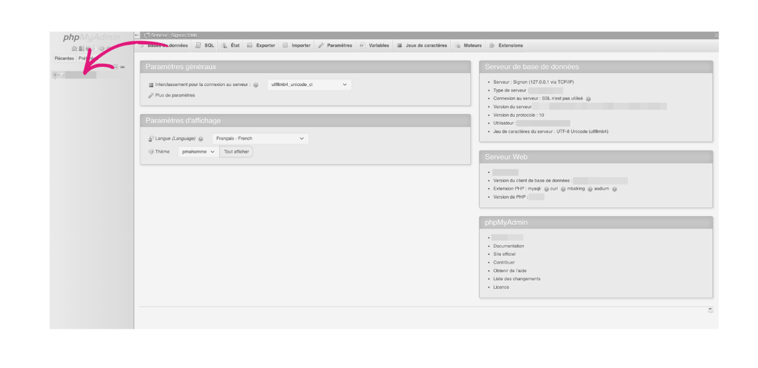This screenshot has width=758, height=368.
Task: Click the Tout afficher button
Action: pos(236,151)
